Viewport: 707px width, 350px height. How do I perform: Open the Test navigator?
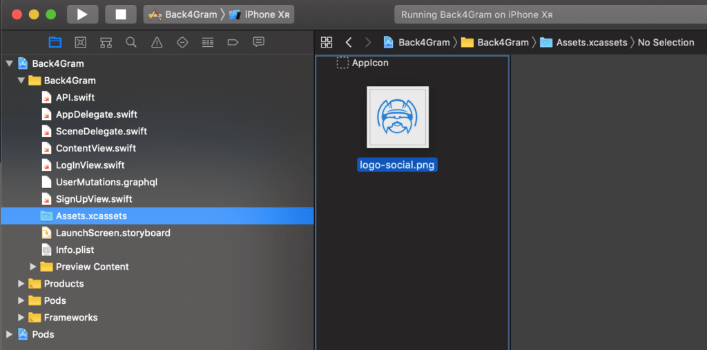(182, 42)
